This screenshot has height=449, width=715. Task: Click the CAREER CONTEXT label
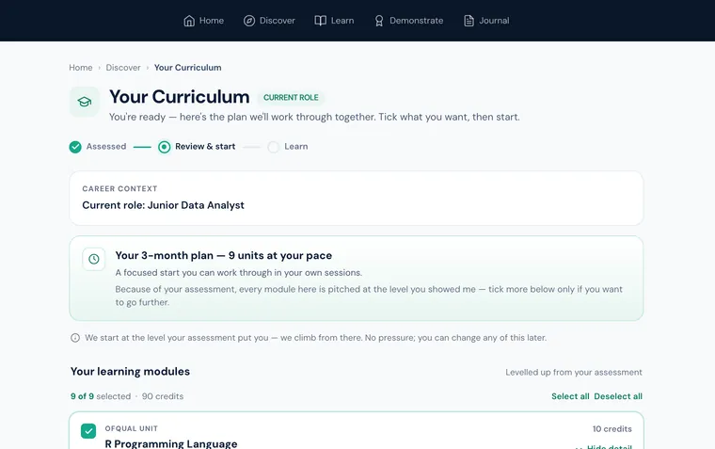(x=119, y=188)
